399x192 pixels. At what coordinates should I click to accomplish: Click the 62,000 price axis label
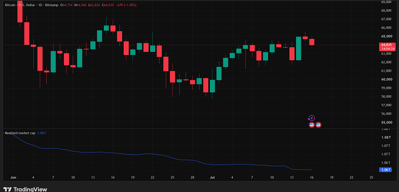(x=386, y=62)
